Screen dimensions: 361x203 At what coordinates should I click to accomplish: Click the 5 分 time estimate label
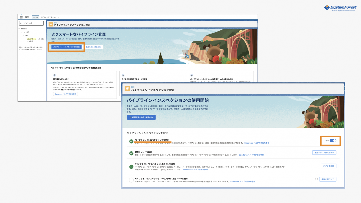316,179
